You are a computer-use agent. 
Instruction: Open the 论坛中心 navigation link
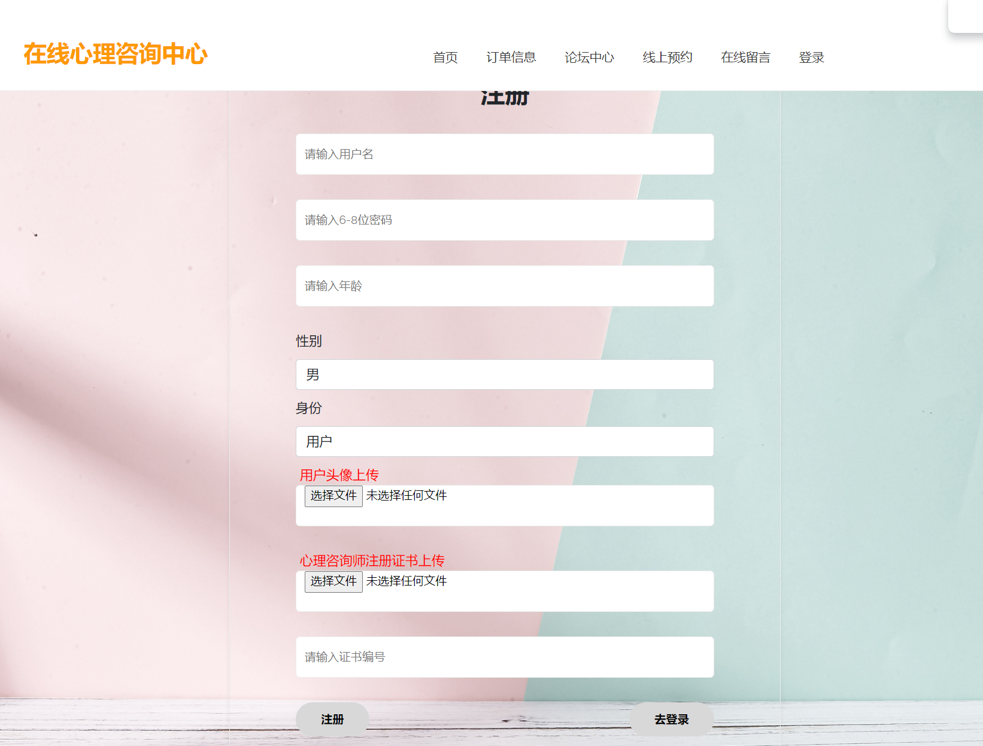pos(589,57)
